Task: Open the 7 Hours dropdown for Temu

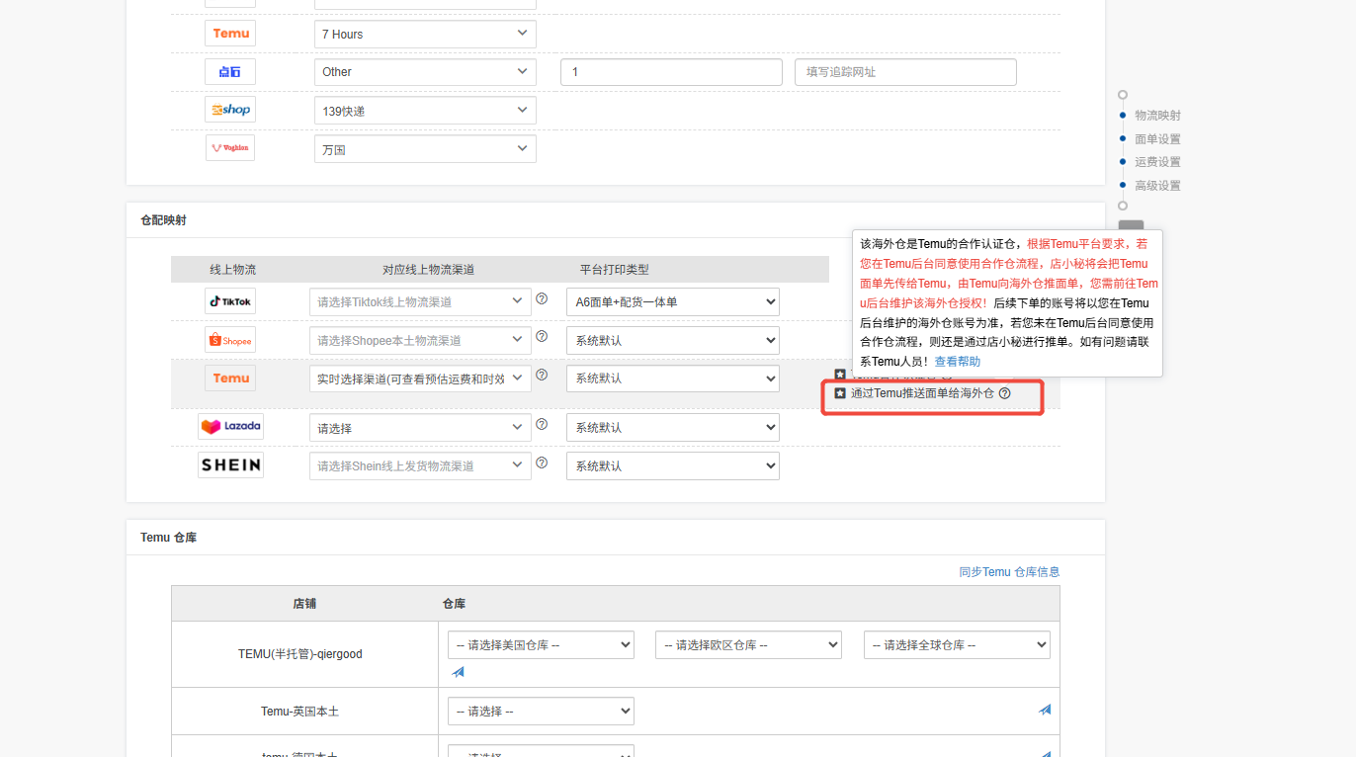Action: pyautogui.click(x=425, y=34)
